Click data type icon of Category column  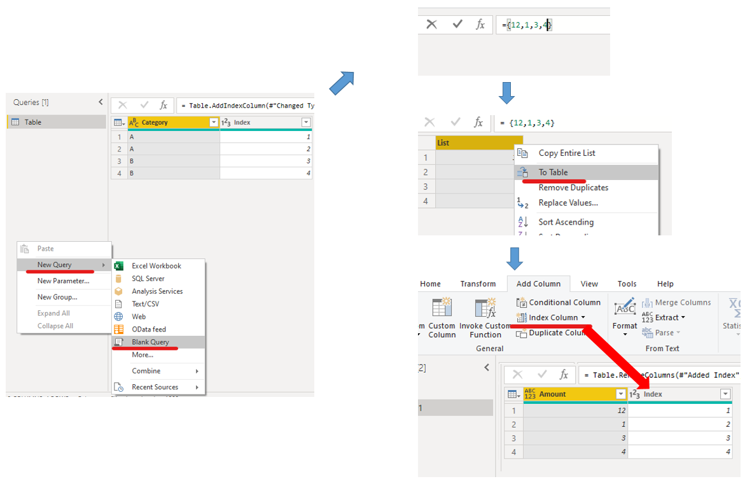coord(134,122)
